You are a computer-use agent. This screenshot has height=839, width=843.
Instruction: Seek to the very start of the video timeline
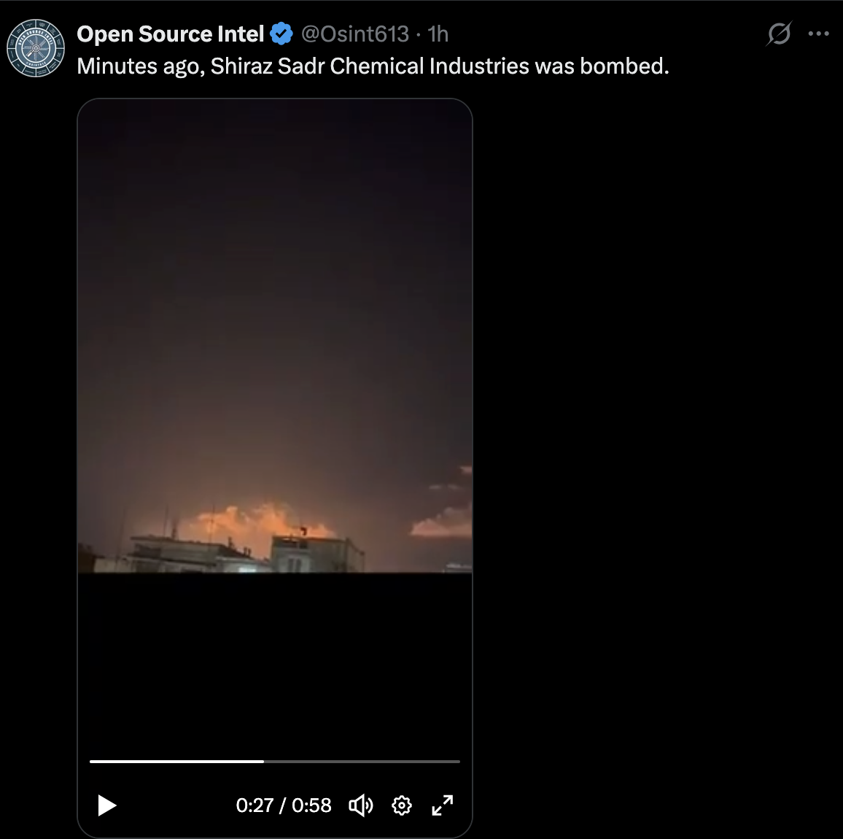click(91, 762)
